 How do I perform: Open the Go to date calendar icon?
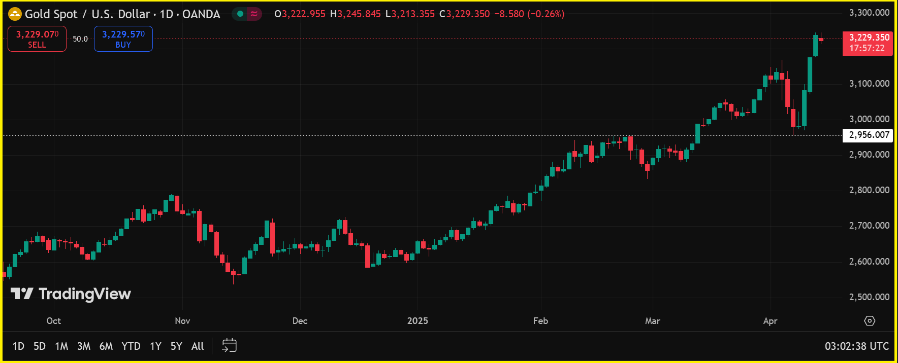[230, 346]
